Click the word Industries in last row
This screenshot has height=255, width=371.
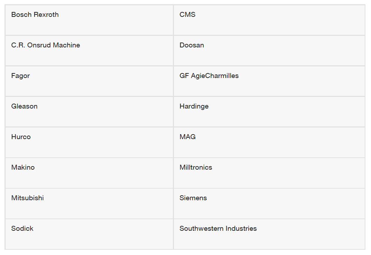(x=241, y=228)
